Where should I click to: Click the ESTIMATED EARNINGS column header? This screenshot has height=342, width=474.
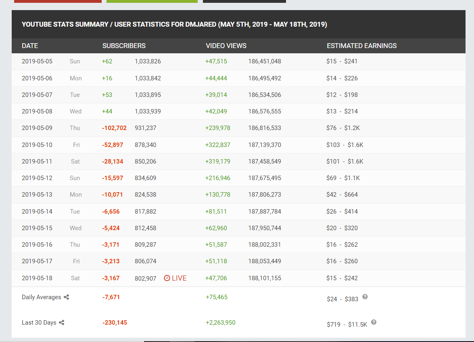point(361,46)
